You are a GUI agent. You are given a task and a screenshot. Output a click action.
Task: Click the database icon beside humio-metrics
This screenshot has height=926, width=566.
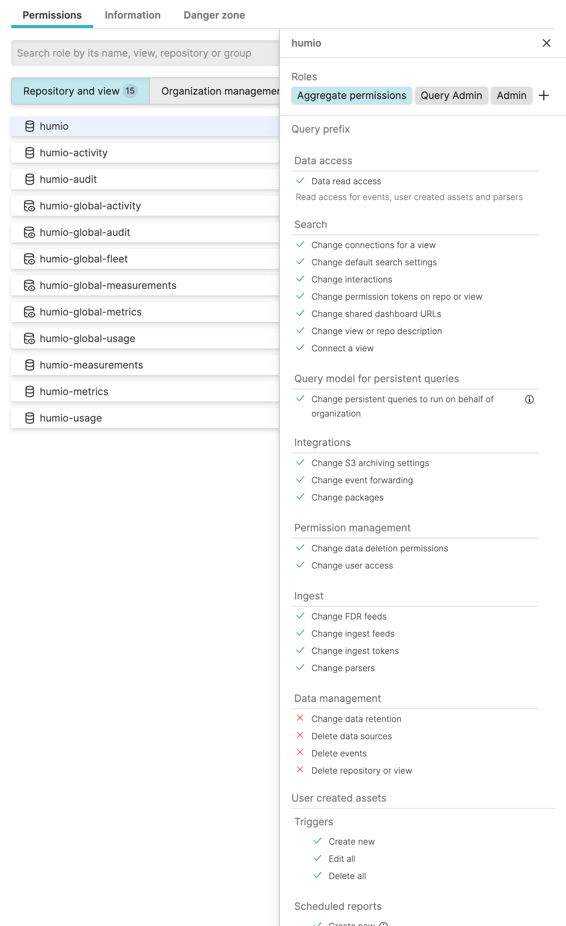click(29, 391)
